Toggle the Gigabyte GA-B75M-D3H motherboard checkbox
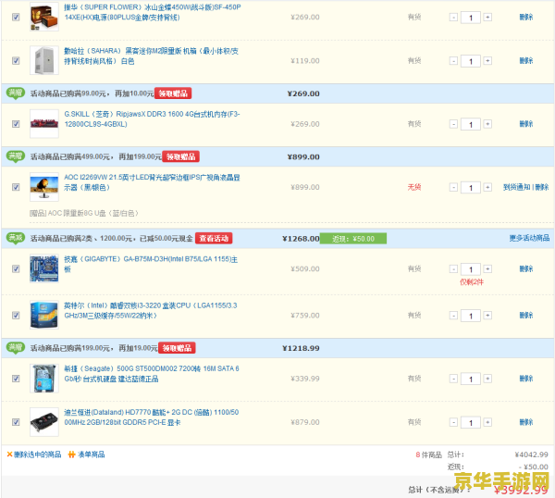Image resolution: width=555 pixels, height=498 pixels. [x=16, y=268]
